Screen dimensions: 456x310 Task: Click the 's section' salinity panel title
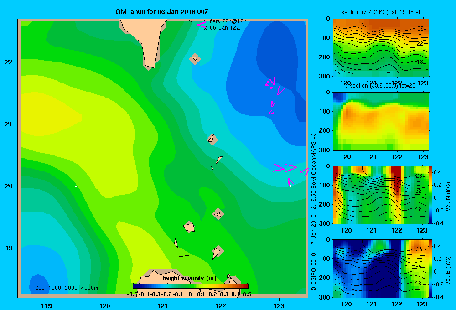380,86
